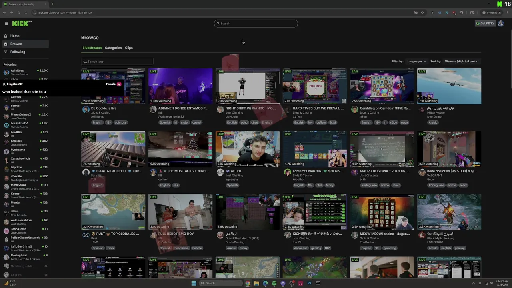512x288 pixels.
Task: Open the Viewers (High to Low) sort dropdown
Action: 462,62
